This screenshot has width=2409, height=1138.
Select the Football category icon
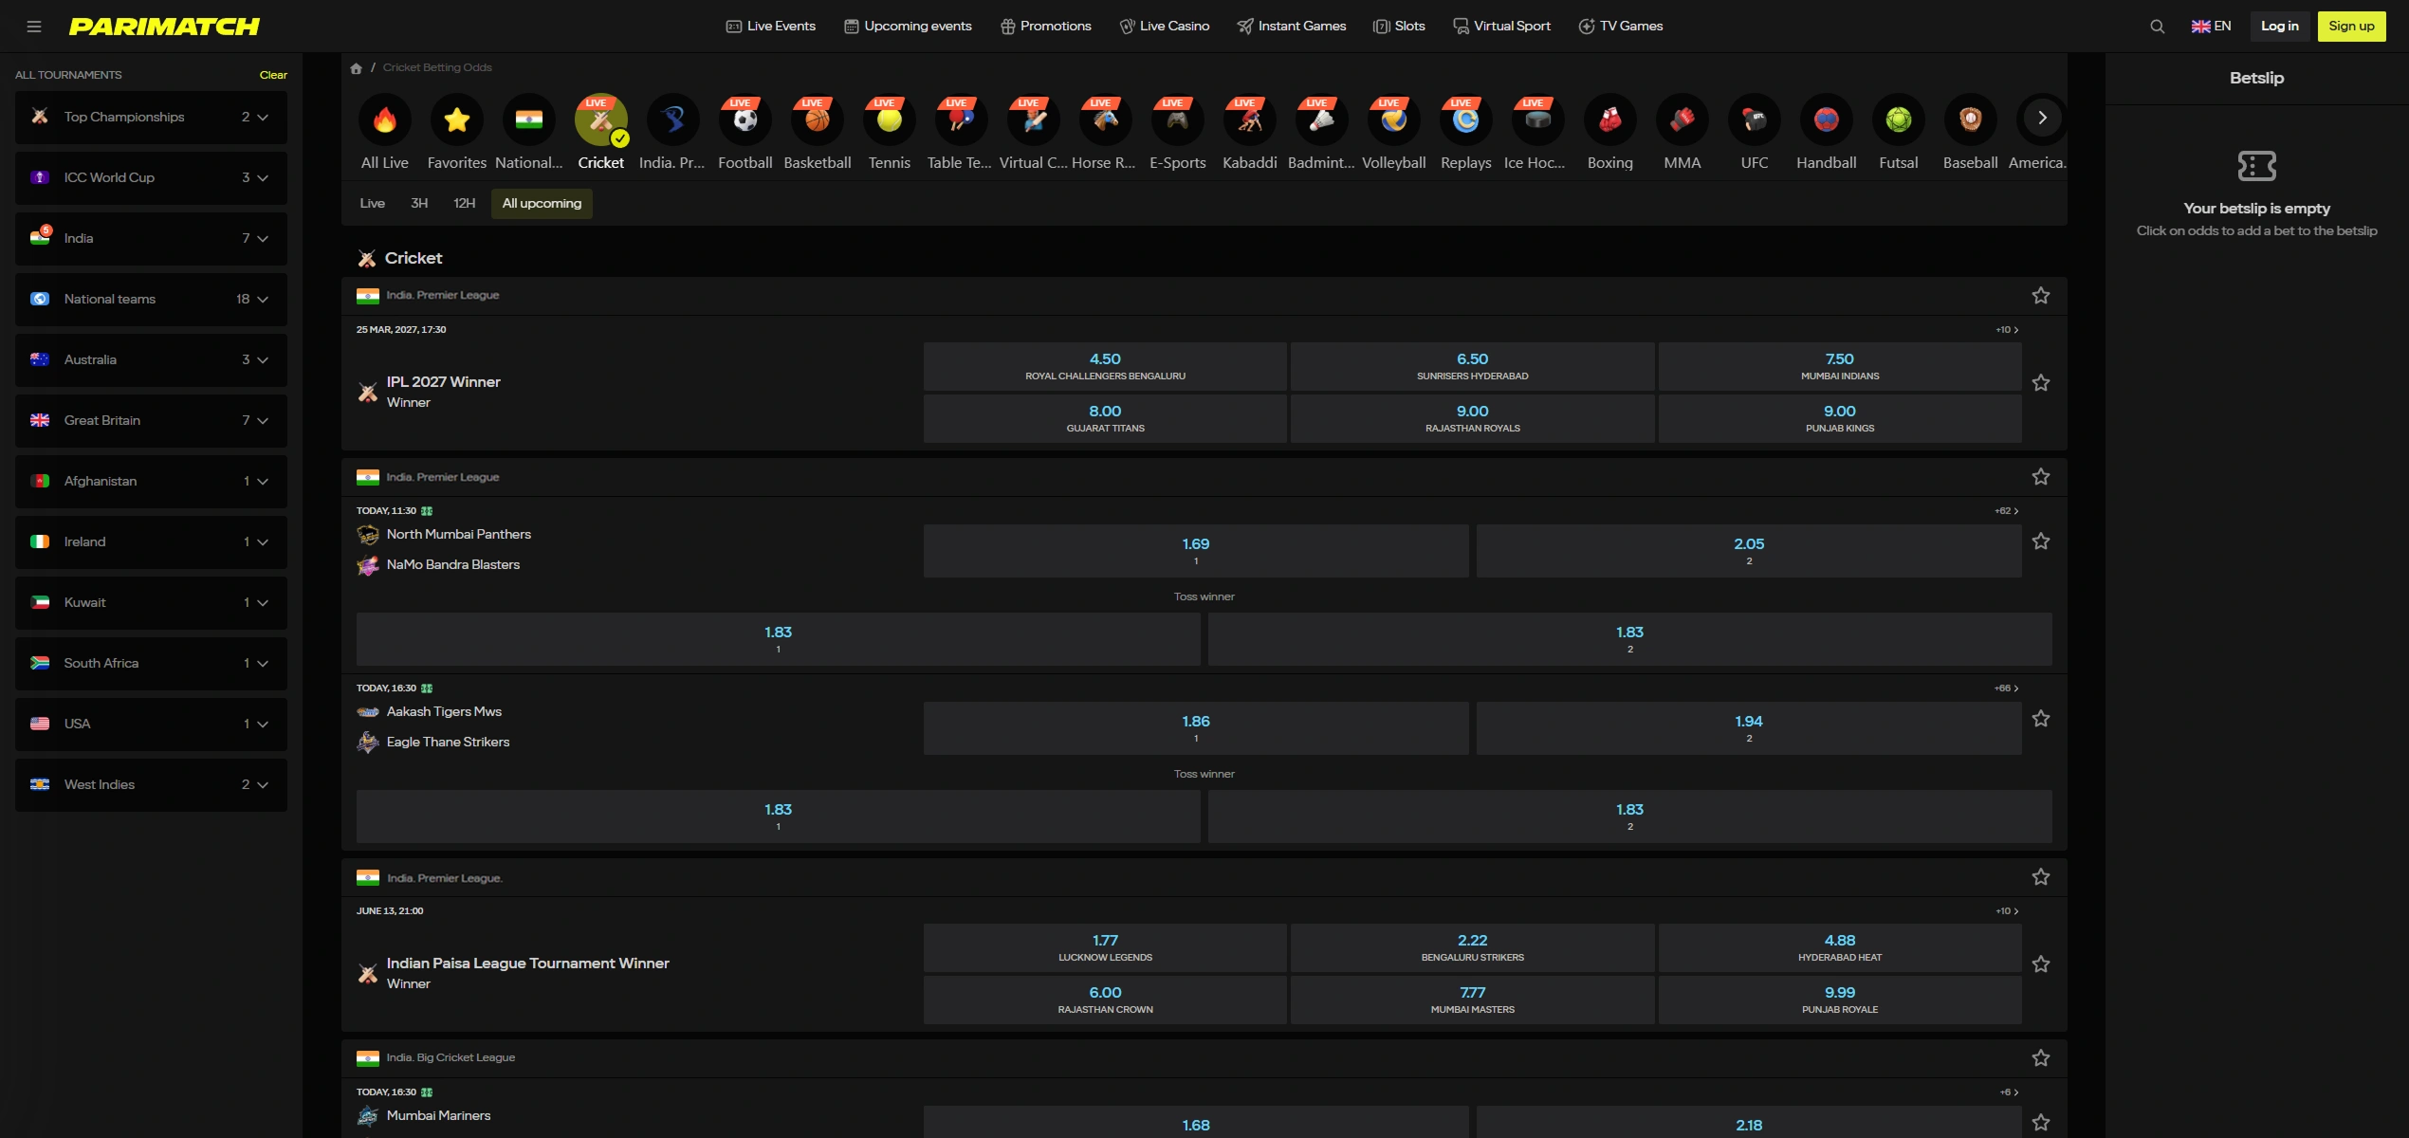745,119
